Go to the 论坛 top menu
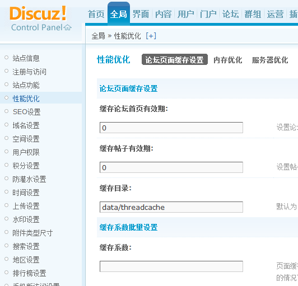The height and width of the screenshot is (286, 298). (x=230, y=14)
